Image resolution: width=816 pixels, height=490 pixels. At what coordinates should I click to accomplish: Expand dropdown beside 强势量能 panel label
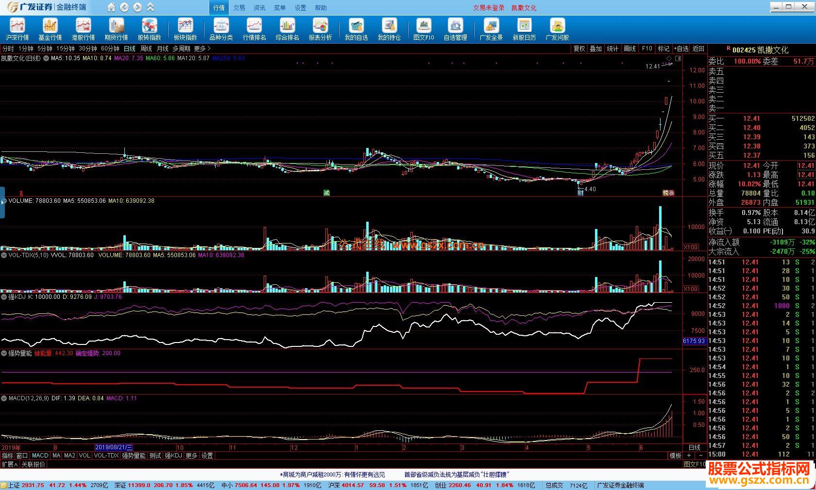tap(4, 354)
